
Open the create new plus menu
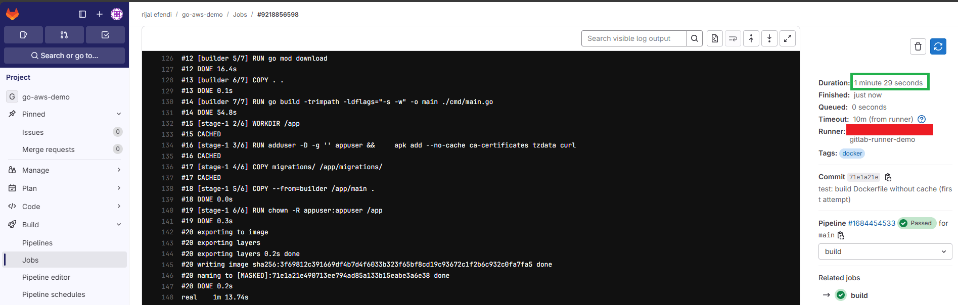[100, 14]
